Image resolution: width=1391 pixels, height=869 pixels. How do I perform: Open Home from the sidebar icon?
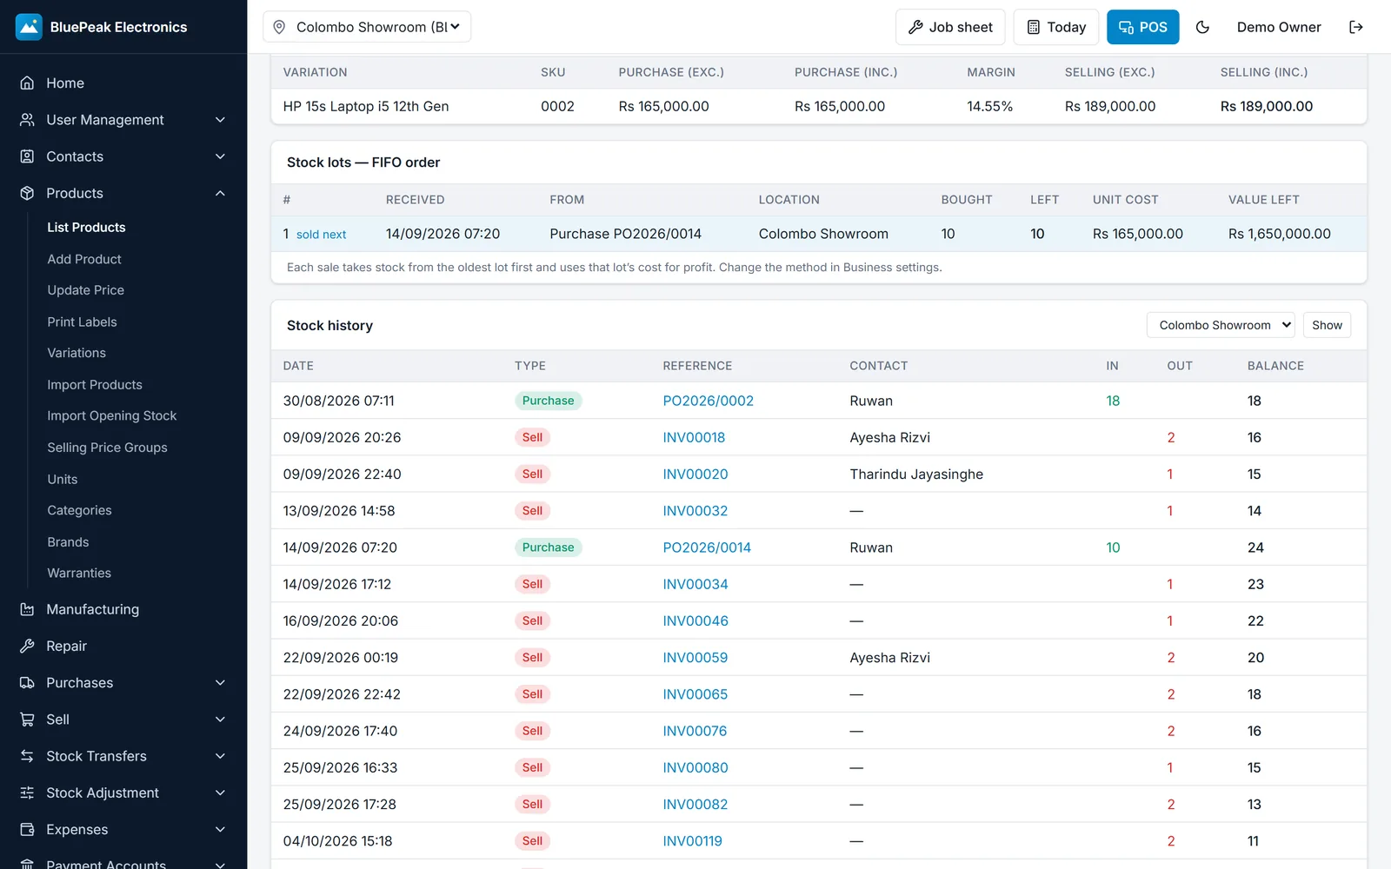pyautogui.click(x=27, y=83)
